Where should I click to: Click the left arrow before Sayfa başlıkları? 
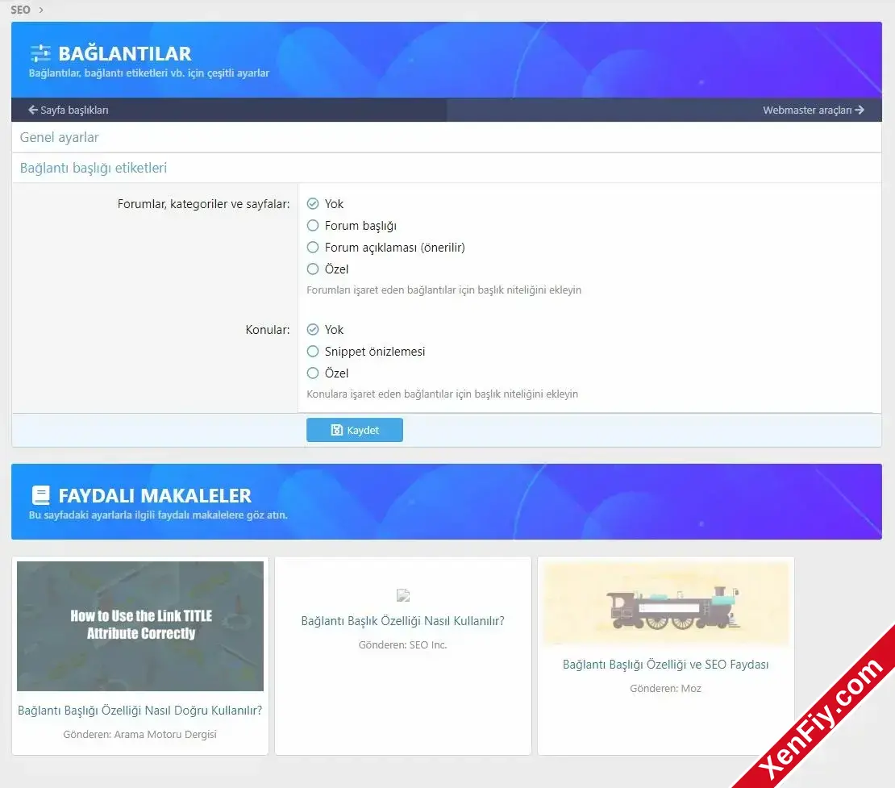tap(33, 110)
